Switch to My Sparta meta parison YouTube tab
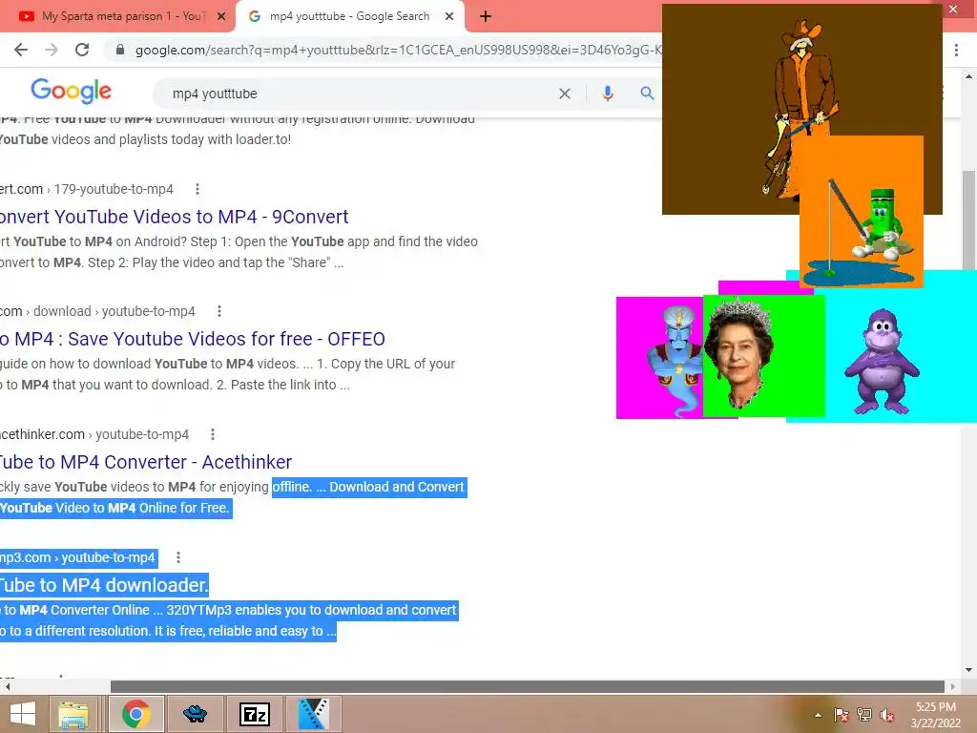 coord(116,16)
